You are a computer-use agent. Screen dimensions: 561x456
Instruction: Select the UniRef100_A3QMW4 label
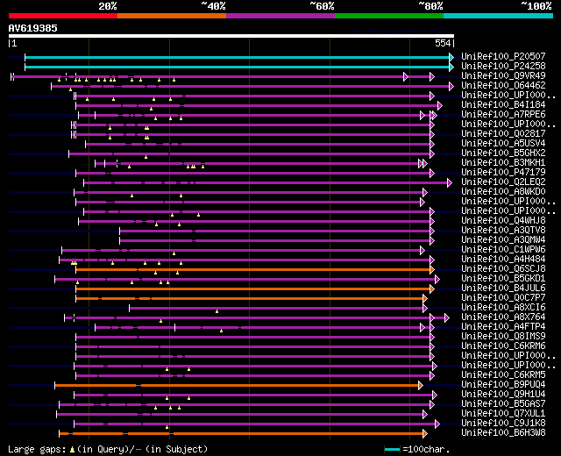503,239
